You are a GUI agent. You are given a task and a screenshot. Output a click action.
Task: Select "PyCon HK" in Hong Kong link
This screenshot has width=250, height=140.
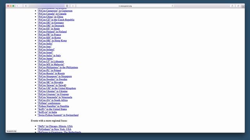point(52,40)
